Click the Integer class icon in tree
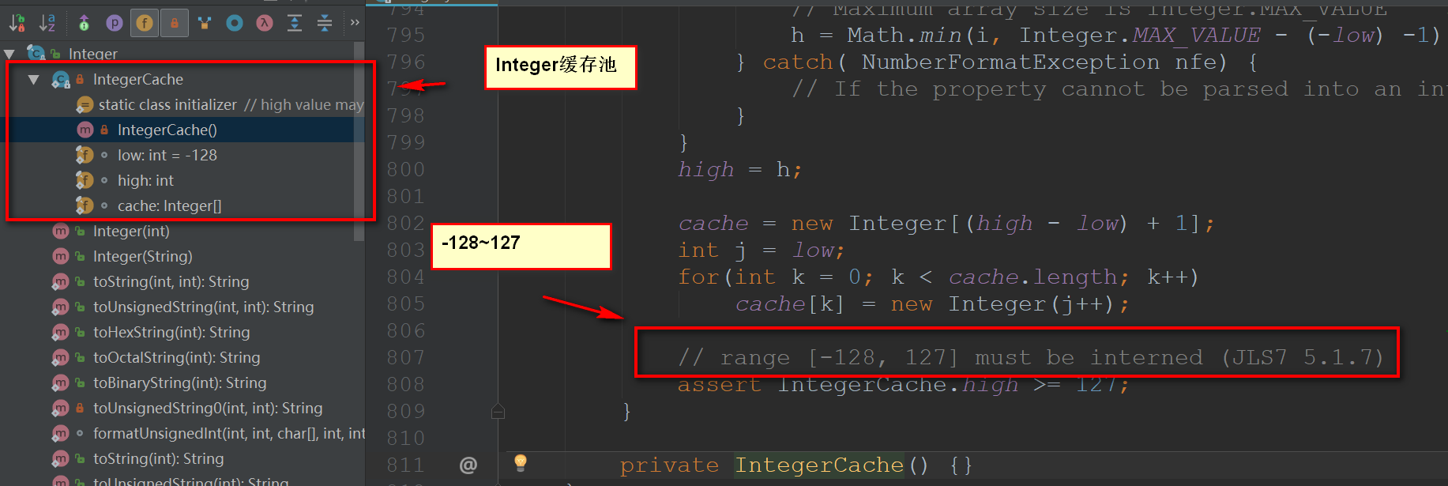 (x=36, y=53)
